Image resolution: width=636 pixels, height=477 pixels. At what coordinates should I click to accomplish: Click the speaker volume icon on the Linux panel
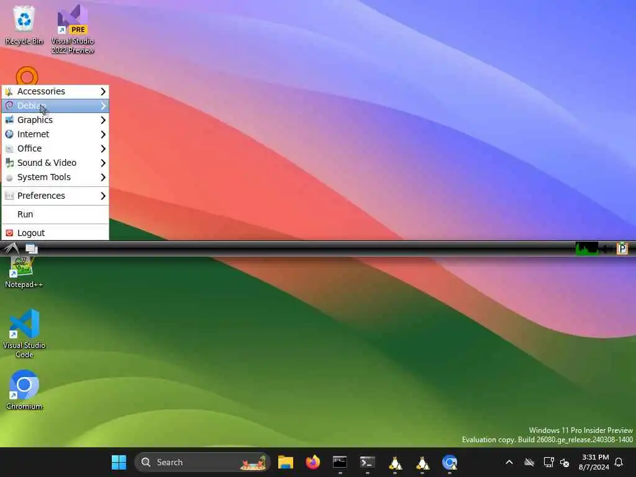point(607,248)
